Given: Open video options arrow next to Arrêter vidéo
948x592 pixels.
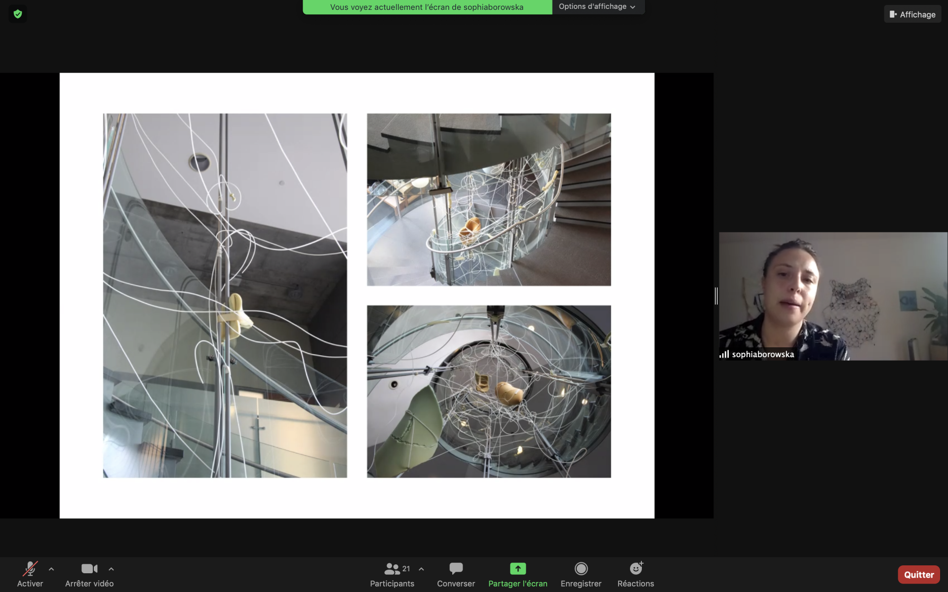Looking at the screenshot, I should tap(111, 569).
